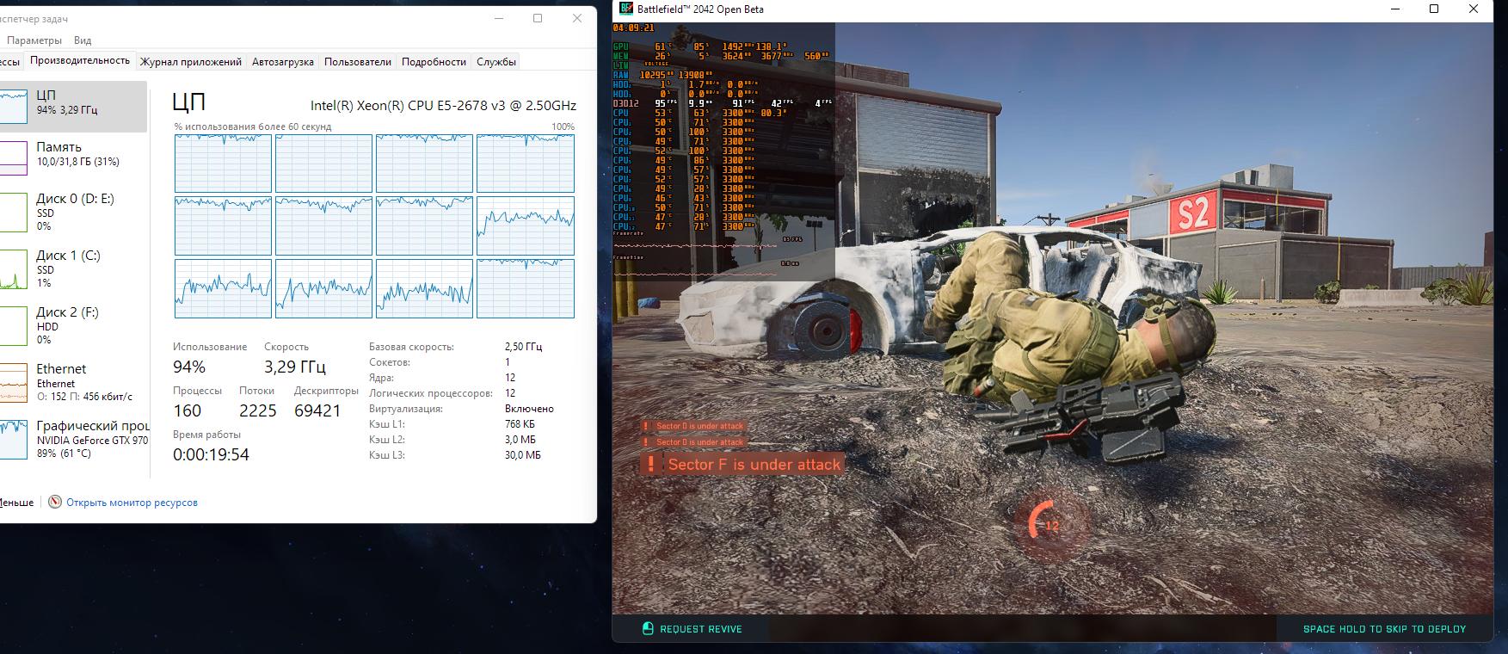Choose Диск 0 (D: E:) in the sidebar

(73, 212)
